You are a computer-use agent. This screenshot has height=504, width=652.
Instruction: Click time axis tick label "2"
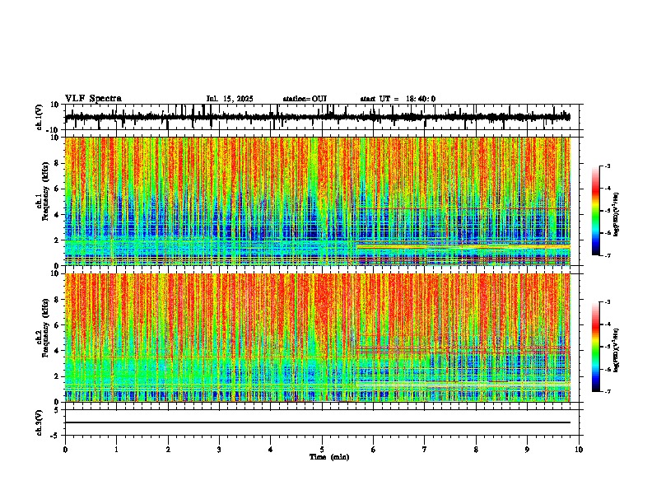click(168, 450)
